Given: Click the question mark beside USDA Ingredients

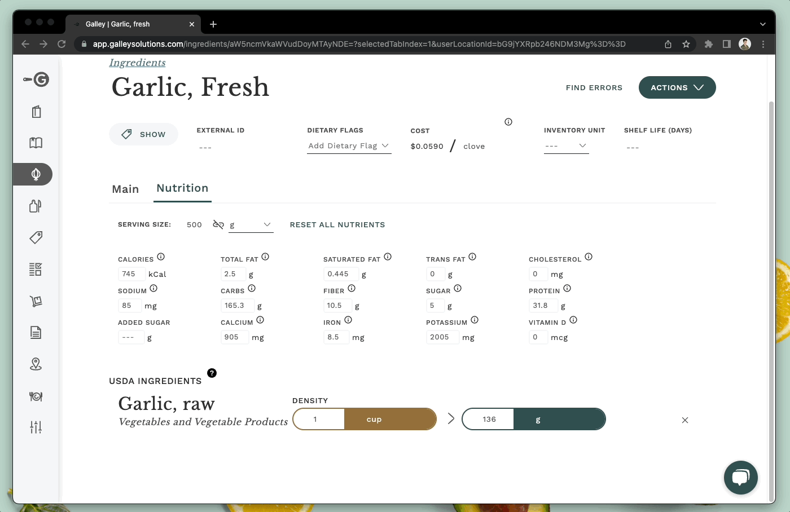Looking at the screenshot, I should (212, 373).
